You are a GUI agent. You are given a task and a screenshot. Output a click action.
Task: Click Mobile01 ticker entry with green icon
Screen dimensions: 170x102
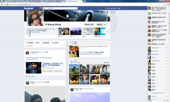[158, 14]
